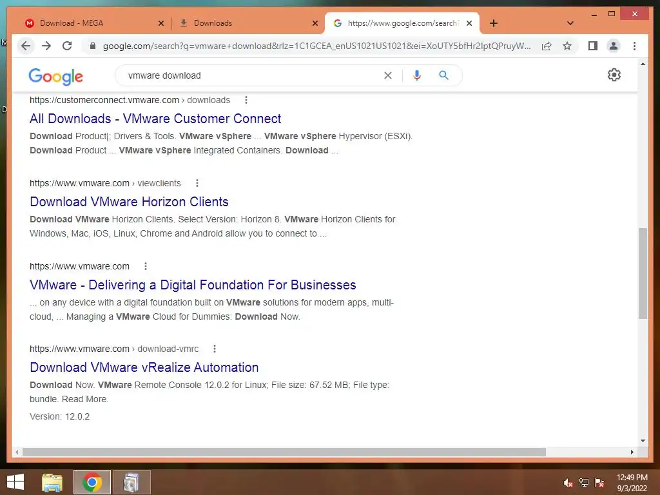Open the installer app in the taskbar
This screenshot has width=660, height=495.
point(131,482)
